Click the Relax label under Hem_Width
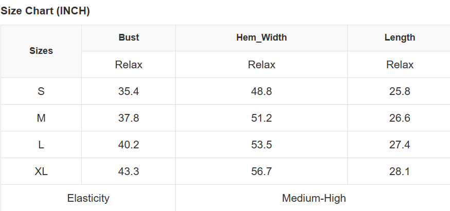 click(261, 65)
